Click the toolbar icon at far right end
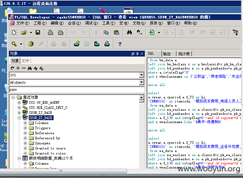The height and width of the screenshot is (178, 243). click(235, 32)
